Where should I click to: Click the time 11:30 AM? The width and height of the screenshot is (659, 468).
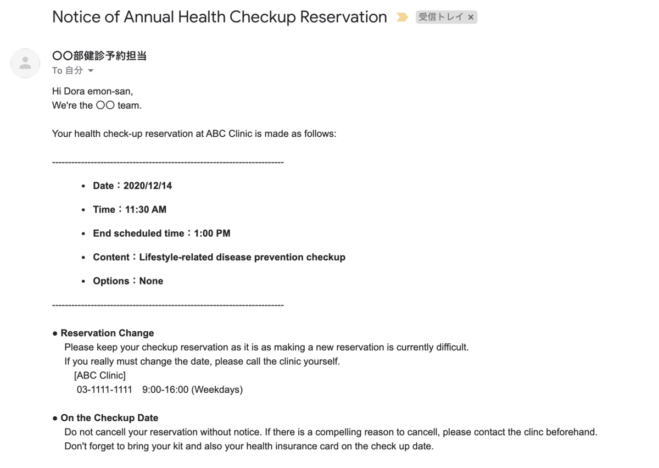pyautogui.click(x=146, y=209)
